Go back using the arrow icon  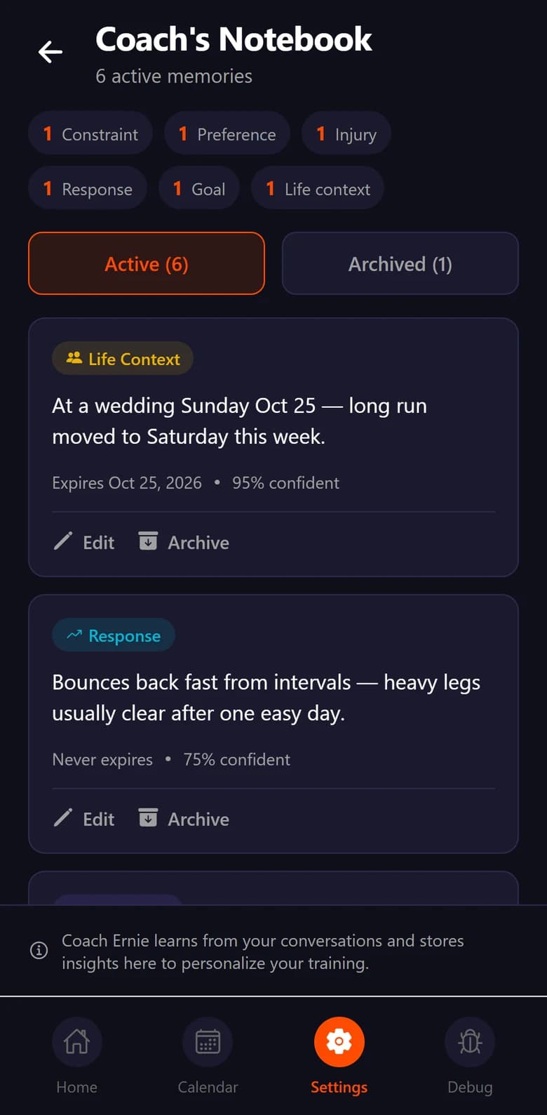[50, 51]
